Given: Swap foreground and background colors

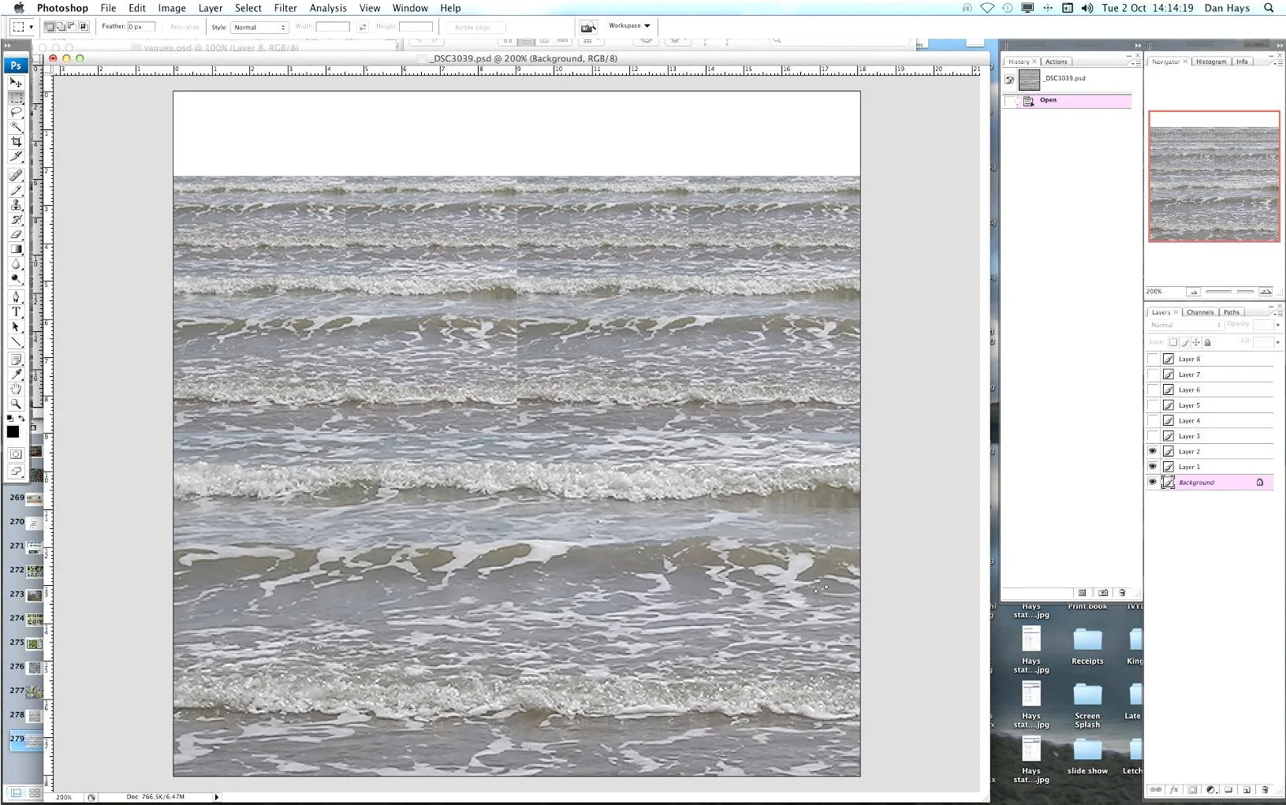Looking at the screenshot, I should coord(22,418).
